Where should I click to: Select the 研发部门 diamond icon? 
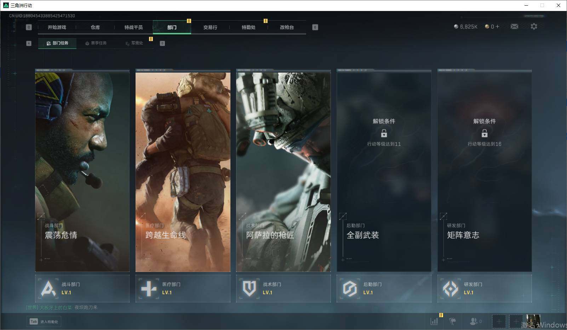click(450, 288)
